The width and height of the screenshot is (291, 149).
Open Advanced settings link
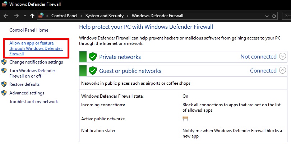coord(27,93)
